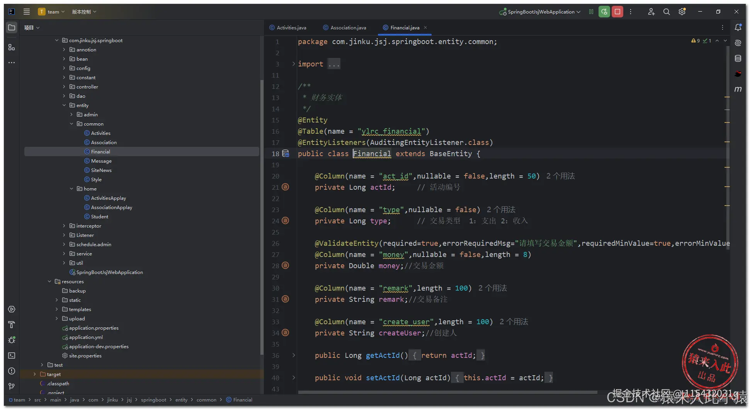Open the main hamburger menu
Screen dimensions: 750x410
27,12
